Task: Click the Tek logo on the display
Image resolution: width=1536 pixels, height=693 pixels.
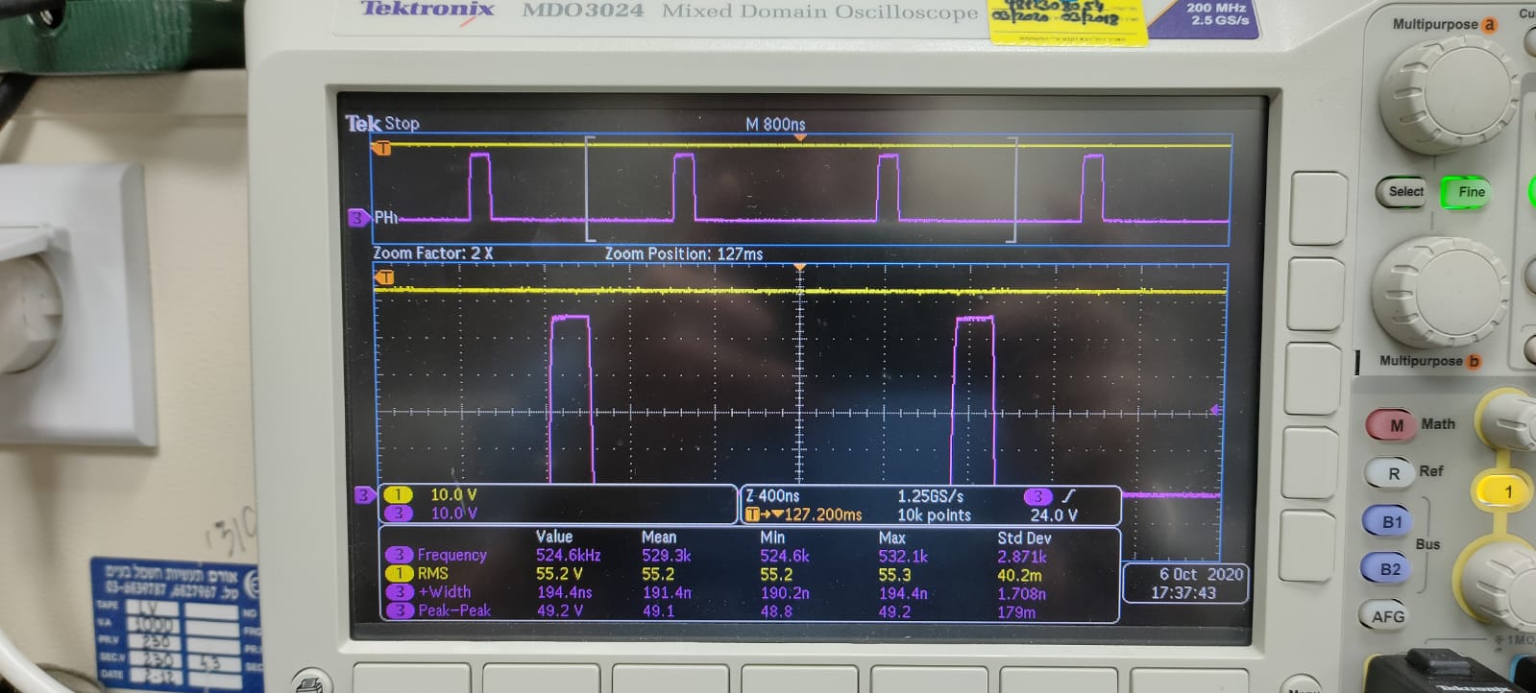Action: coord(362,123)
